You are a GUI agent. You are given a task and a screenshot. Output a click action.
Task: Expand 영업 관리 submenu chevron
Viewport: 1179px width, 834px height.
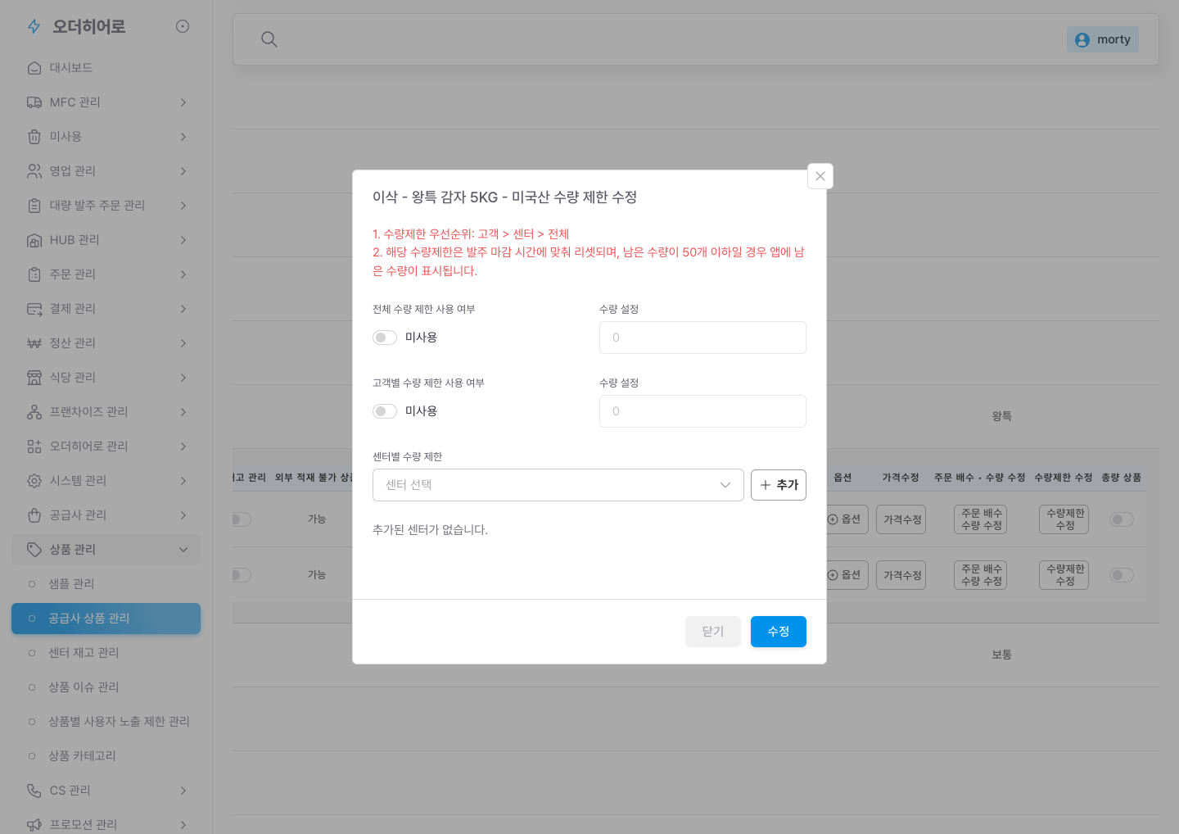point(183,171)
